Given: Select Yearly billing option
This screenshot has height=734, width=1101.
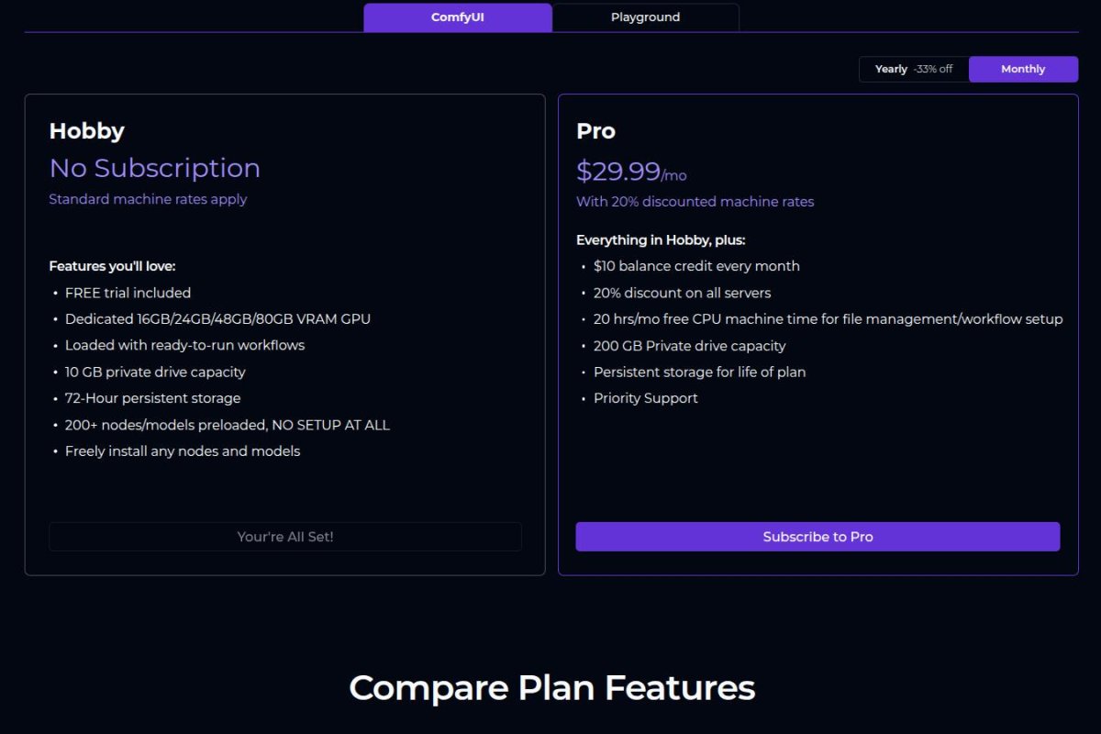Looking at the screenshot, I should 891,69.
